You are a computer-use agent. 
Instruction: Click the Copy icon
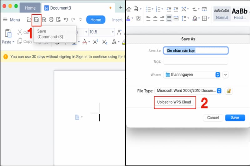click(20, 41)
